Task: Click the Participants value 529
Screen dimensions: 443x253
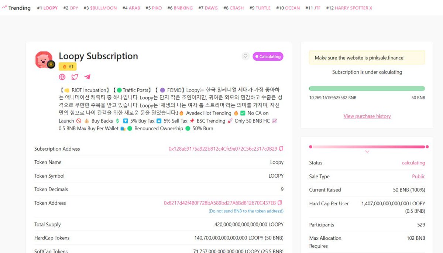Action: [421, 225]
